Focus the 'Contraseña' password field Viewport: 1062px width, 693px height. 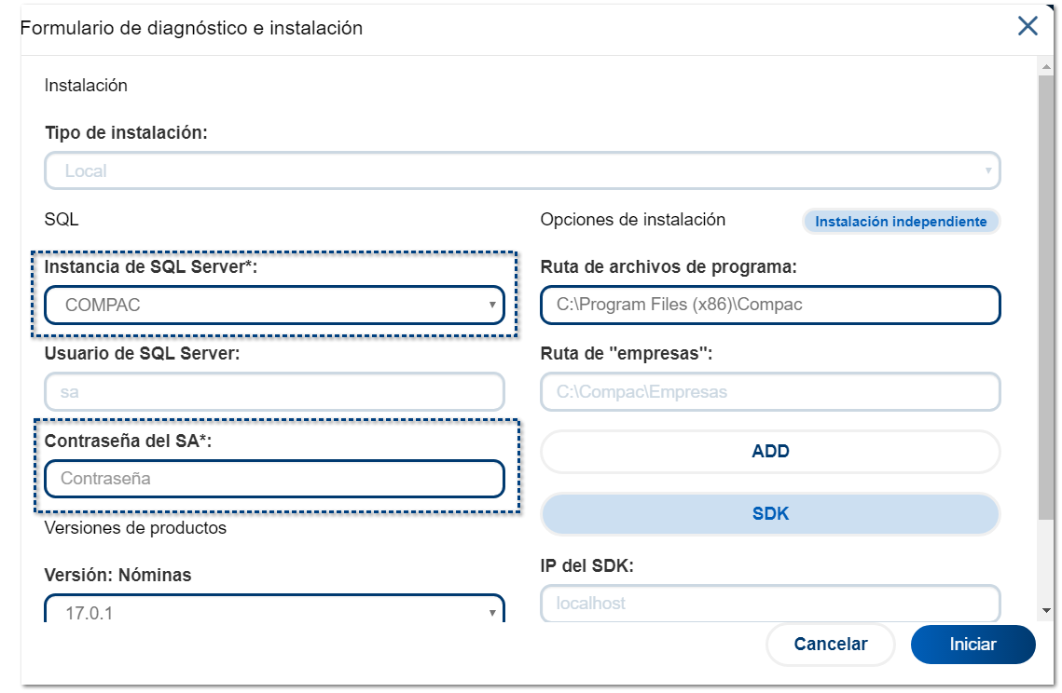click(274, 479)
